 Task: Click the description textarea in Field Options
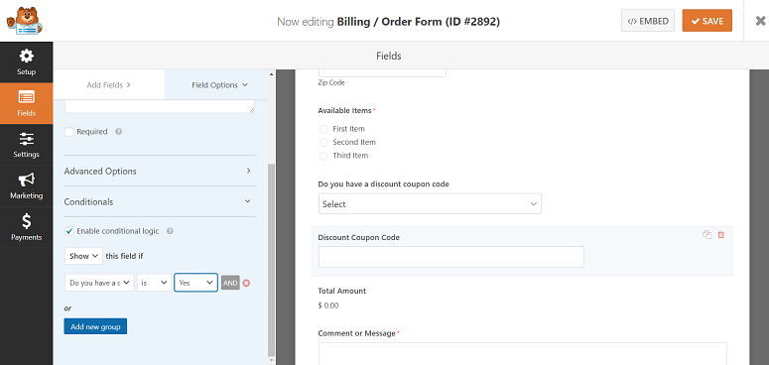click(160, 106)
